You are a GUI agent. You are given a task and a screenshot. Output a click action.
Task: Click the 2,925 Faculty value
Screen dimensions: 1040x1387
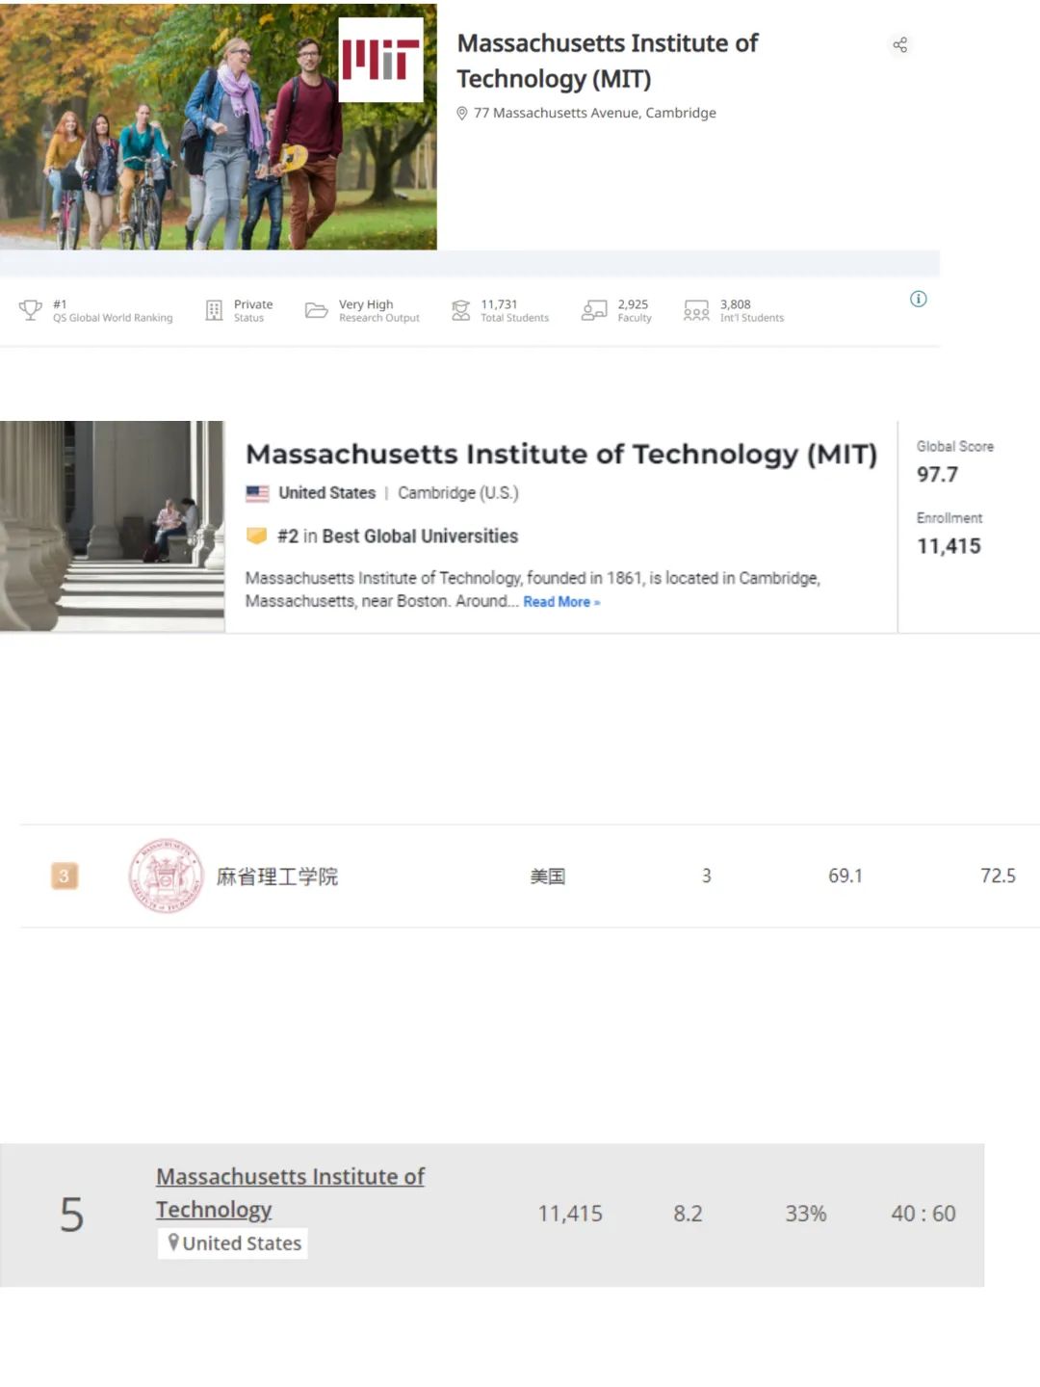point(635,310)
